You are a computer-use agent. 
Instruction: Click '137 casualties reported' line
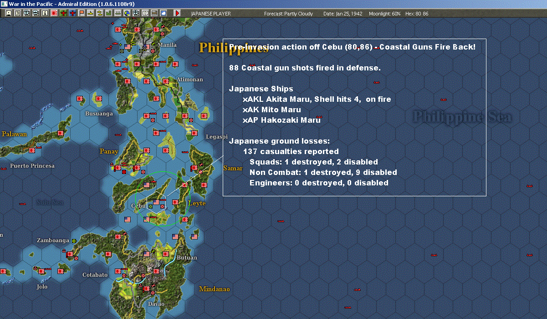click(x=291, y=151)
